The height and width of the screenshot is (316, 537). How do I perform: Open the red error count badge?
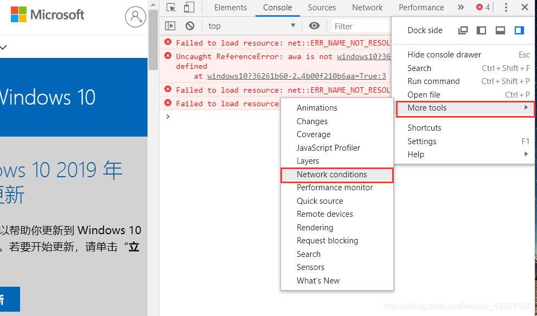click(x=483, y=7)
